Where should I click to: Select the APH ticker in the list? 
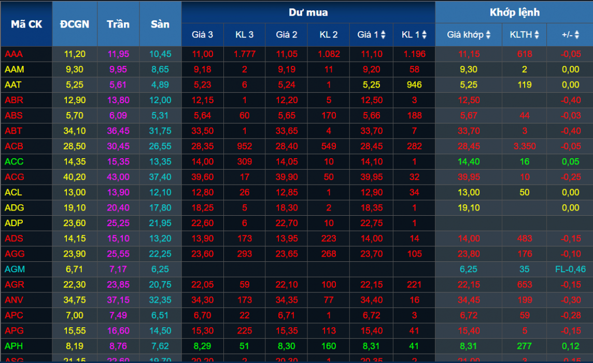click(14, 345)
